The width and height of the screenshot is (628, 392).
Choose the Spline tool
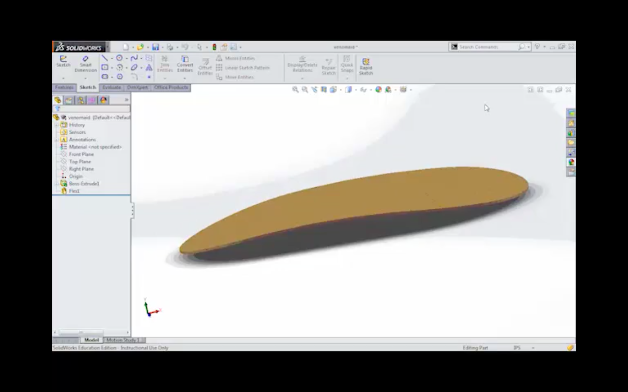click(134, 58)
